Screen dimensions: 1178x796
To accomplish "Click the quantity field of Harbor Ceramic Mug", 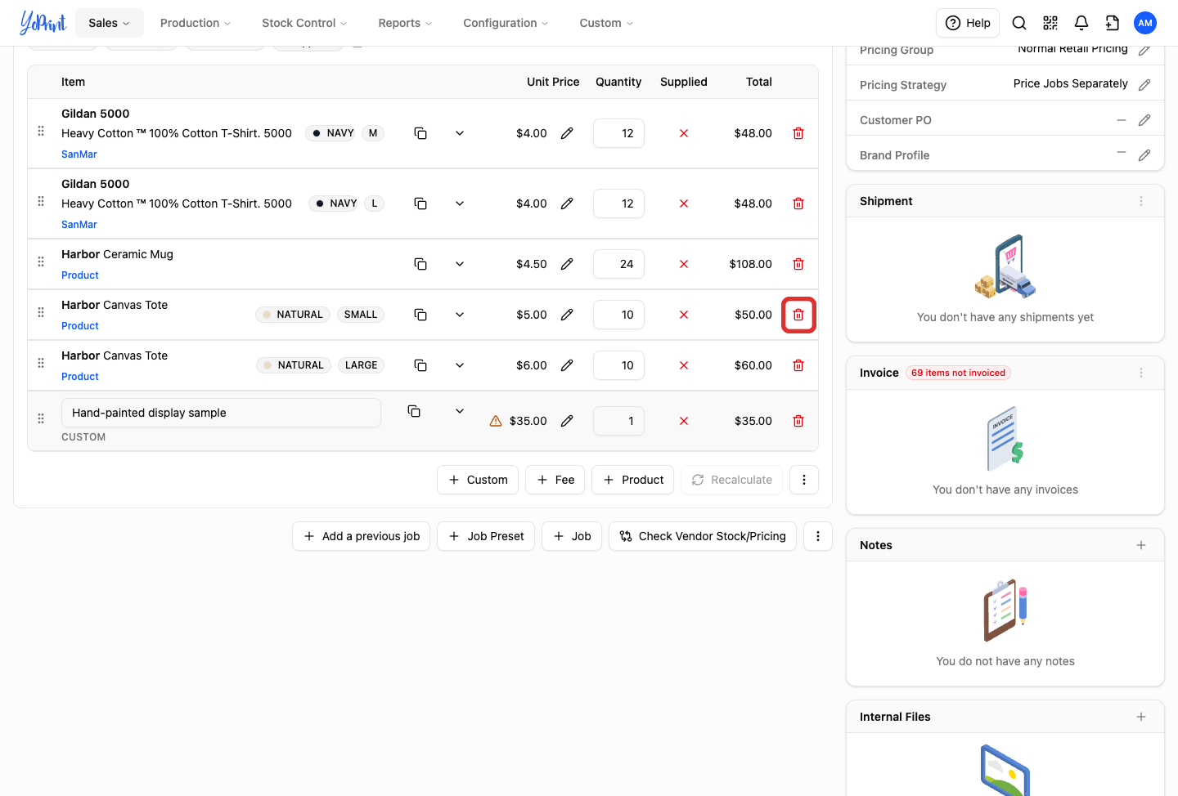I will coord(618,264).
